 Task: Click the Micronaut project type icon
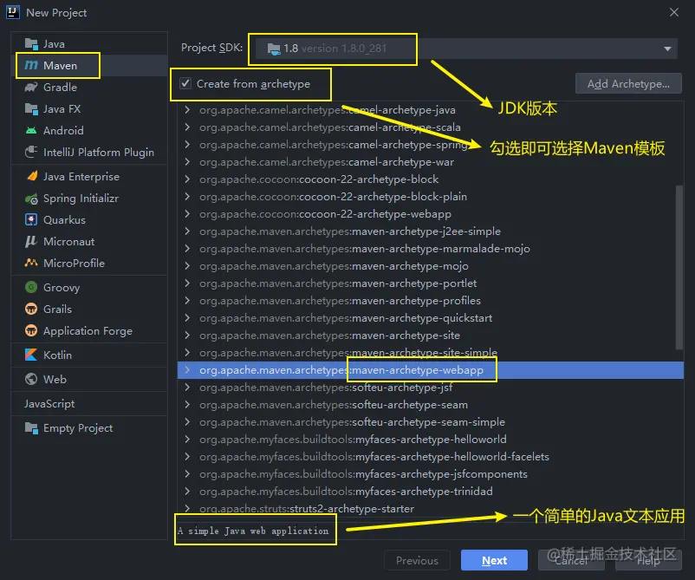[x=33, y=241]
